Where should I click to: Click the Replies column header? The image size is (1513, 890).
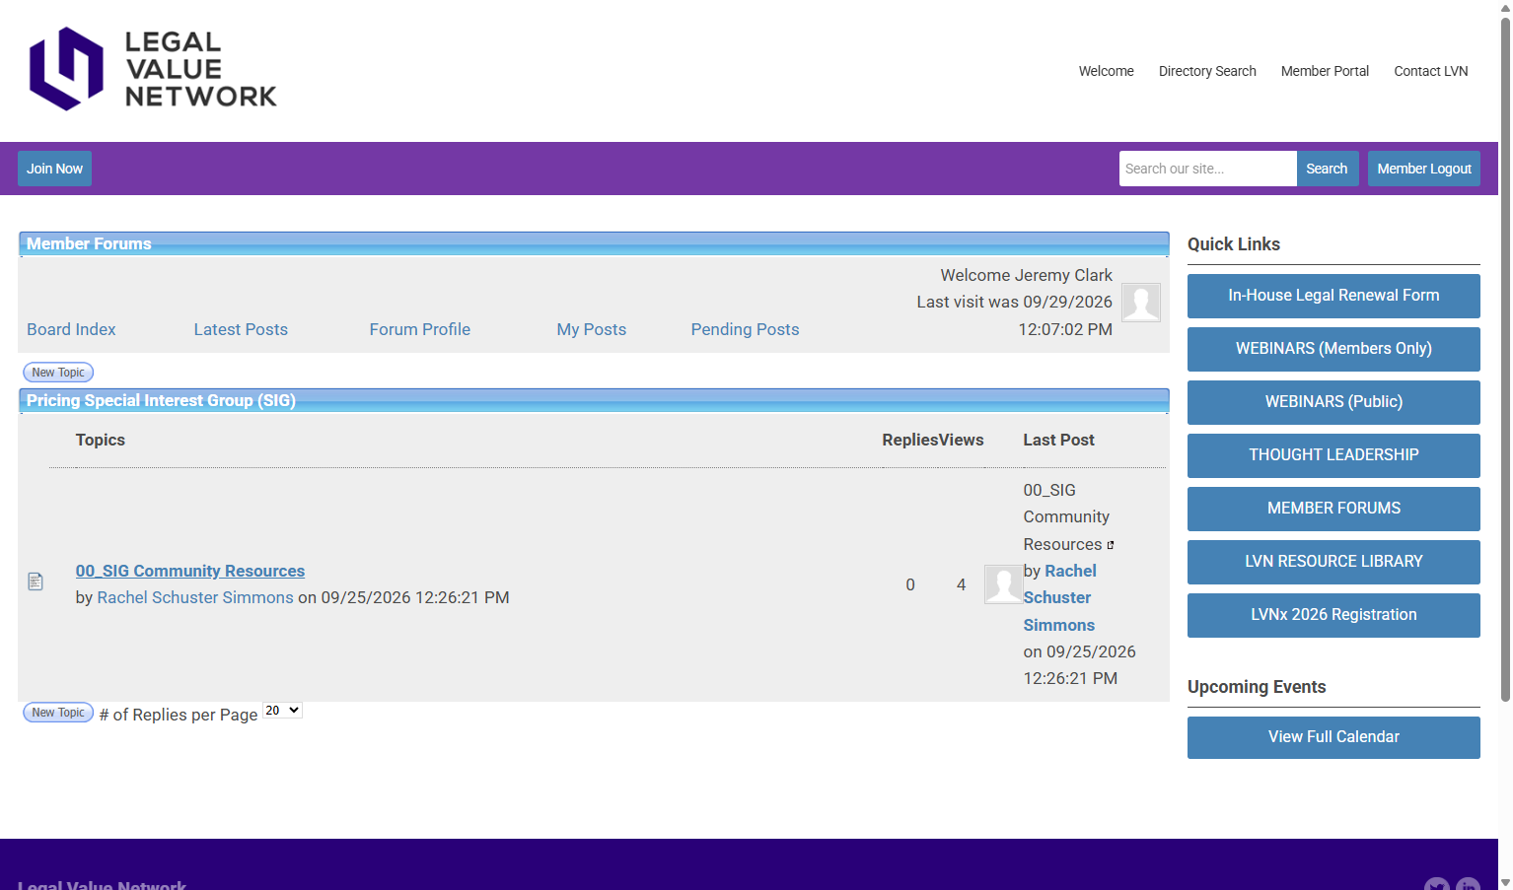tap(910, 440)
